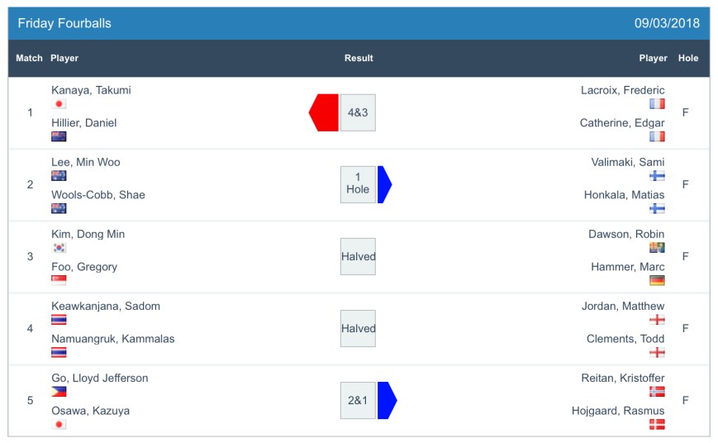Select the 4&3 result box
Image resolution: width=718 pixels, height=443 pixels.
pos(358,112)
